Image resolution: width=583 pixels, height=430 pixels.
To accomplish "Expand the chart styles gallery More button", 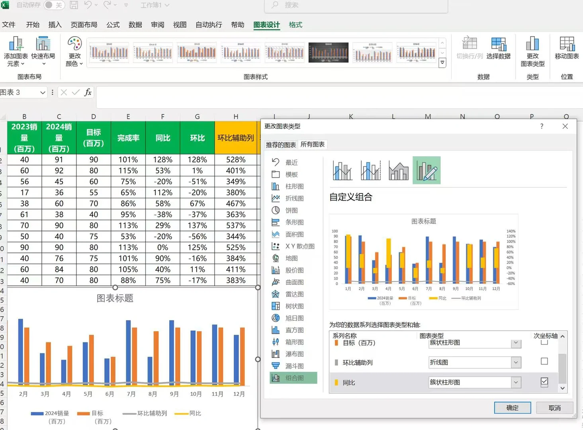I will [x=442, y=63].
